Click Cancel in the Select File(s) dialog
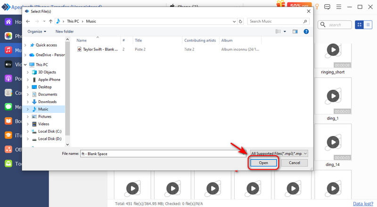 (x=294, y=163)
